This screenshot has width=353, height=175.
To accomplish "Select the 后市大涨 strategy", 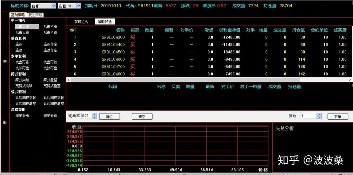I will click(x=22, y=27).
